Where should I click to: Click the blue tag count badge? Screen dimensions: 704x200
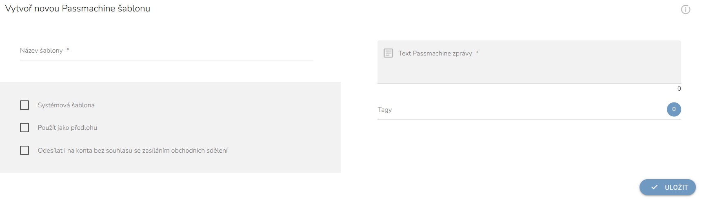[674, 109]
